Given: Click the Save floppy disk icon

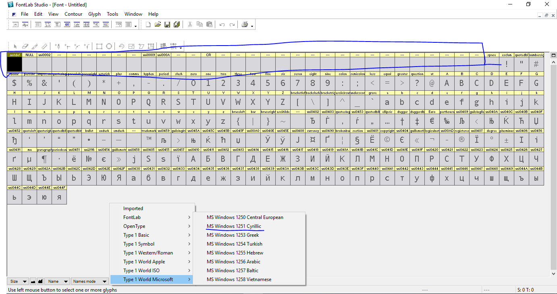Looking at the screenshot, I should 167,25.
